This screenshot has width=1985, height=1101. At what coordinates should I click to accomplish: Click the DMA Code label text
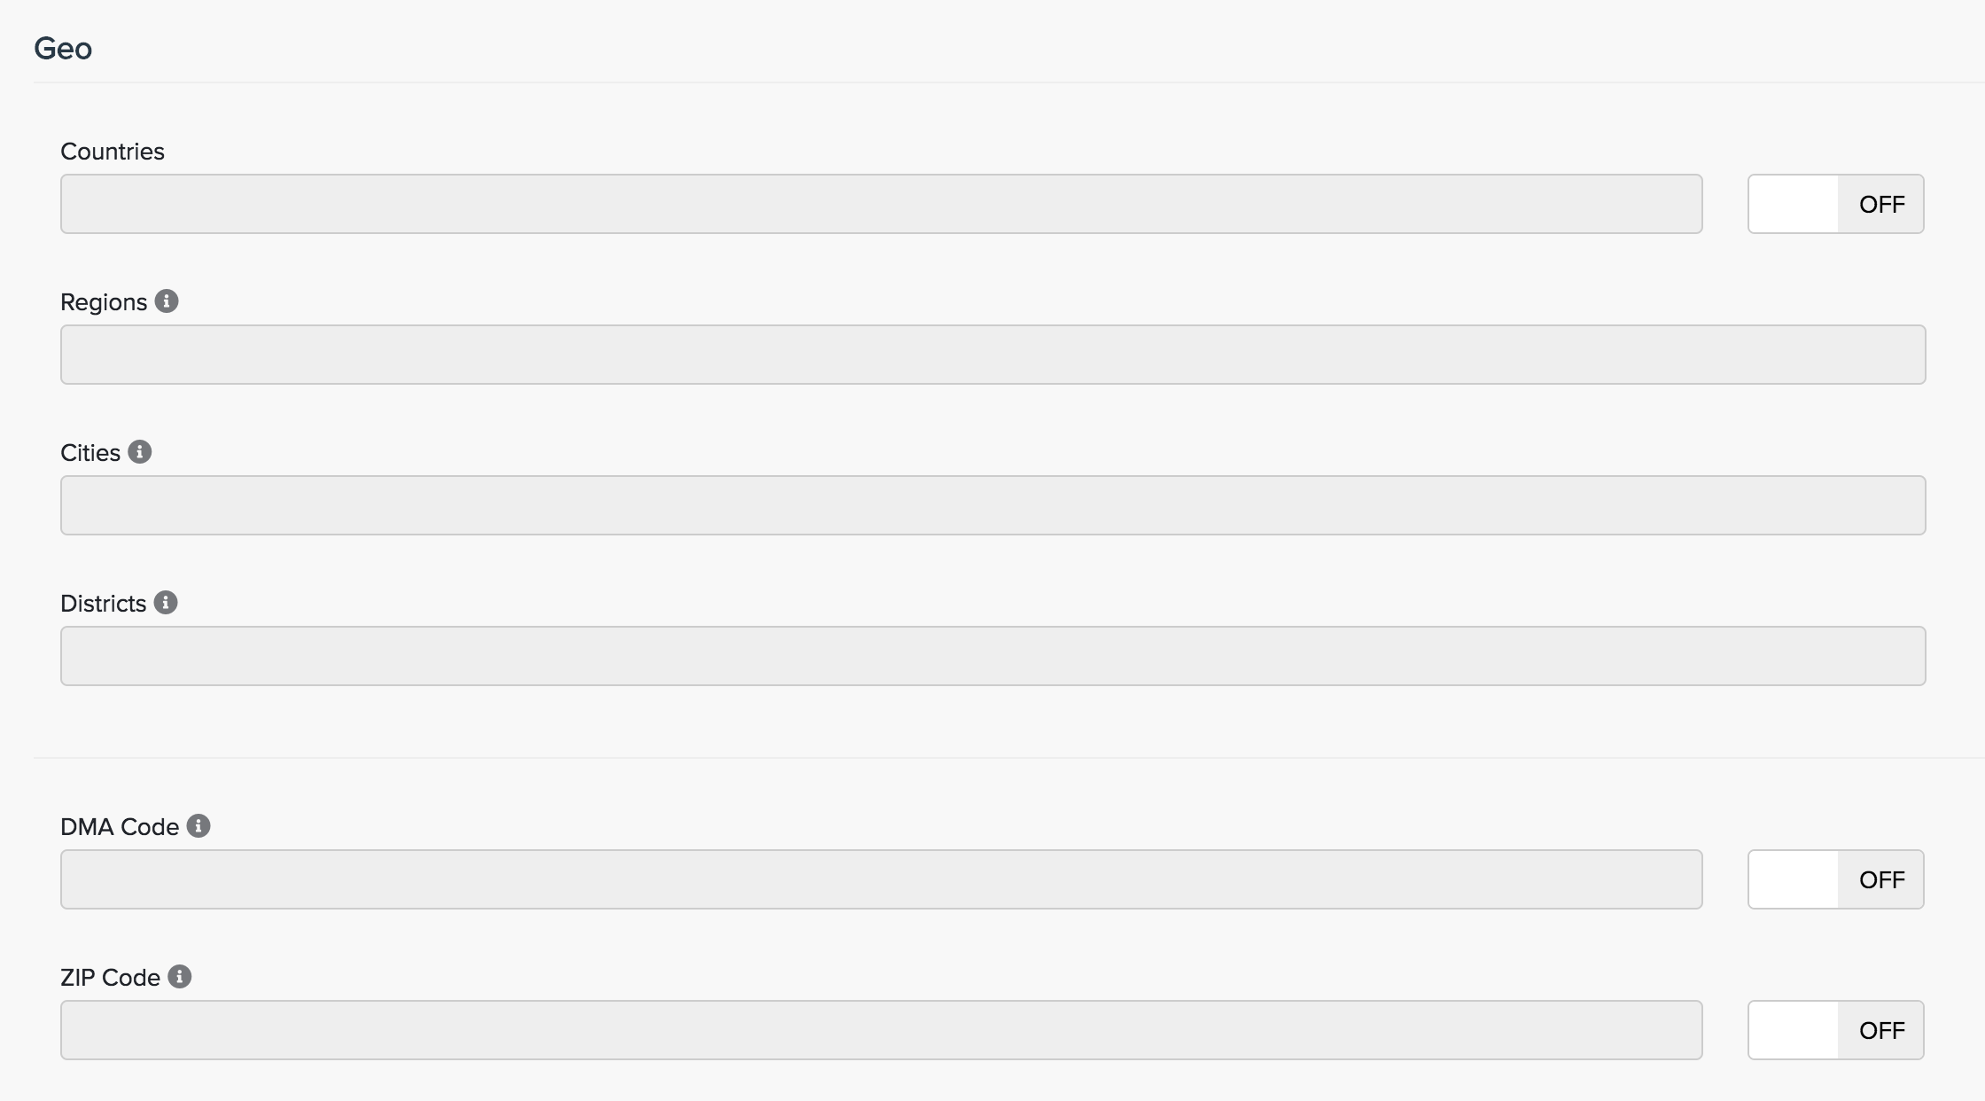(120, 827)
